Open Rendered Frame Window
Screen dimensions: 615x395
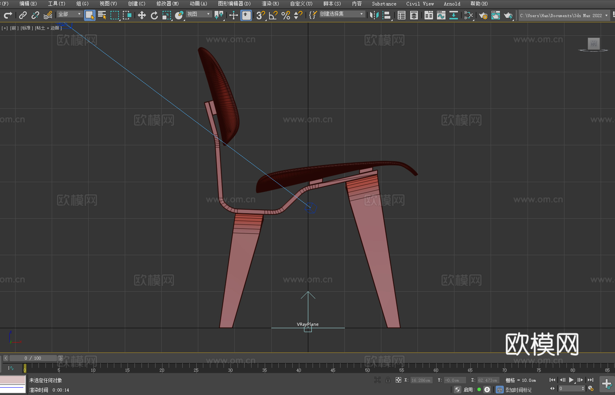496,15
